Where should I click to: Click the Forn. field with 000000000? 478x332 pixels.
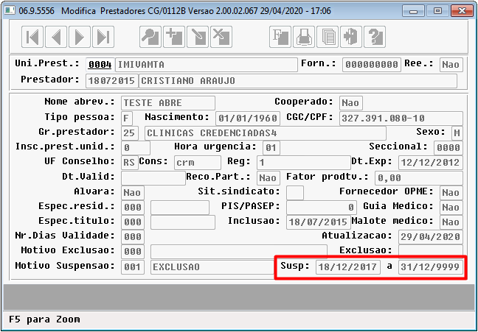tap(372, 65)
